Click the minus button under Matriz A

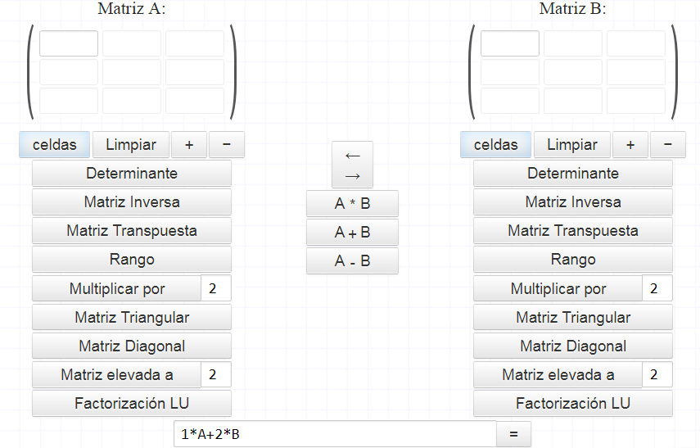click(227, 145)
